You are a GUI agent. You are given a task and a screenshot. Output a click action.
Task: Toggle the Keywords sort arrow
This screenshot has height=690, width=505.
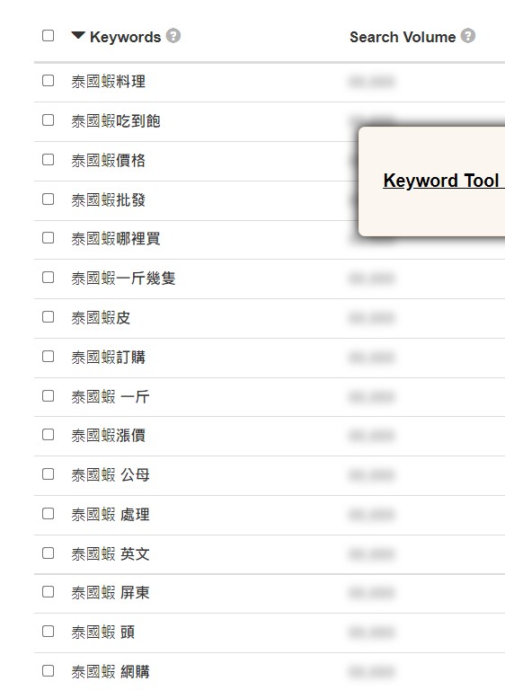tap(78, 35)
